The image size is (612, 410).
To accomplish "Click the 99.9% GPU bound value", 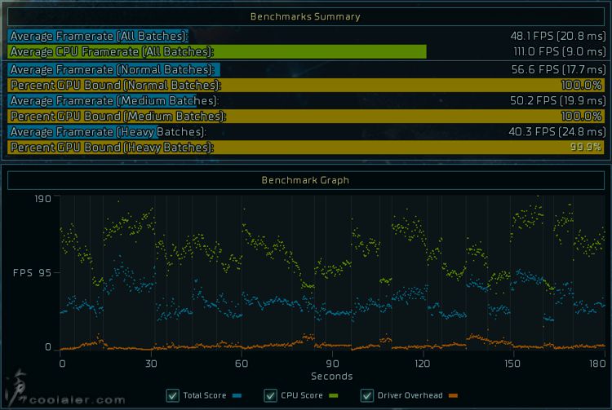I will pyautogui.click(x=585, y=147).
